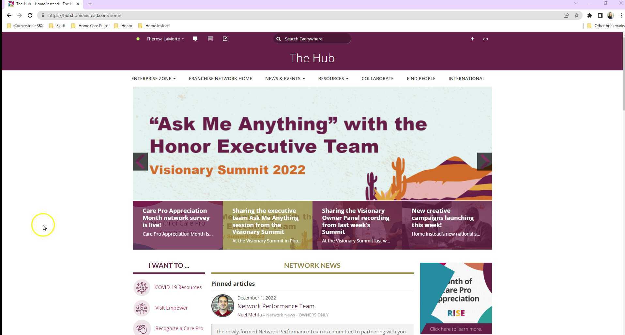
Task: Click the browser address bar URL
Action: 85,15
